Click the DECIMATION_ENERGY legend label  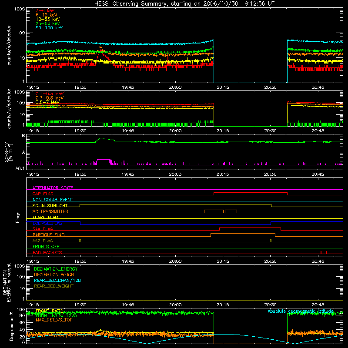[x=56, y=269]
